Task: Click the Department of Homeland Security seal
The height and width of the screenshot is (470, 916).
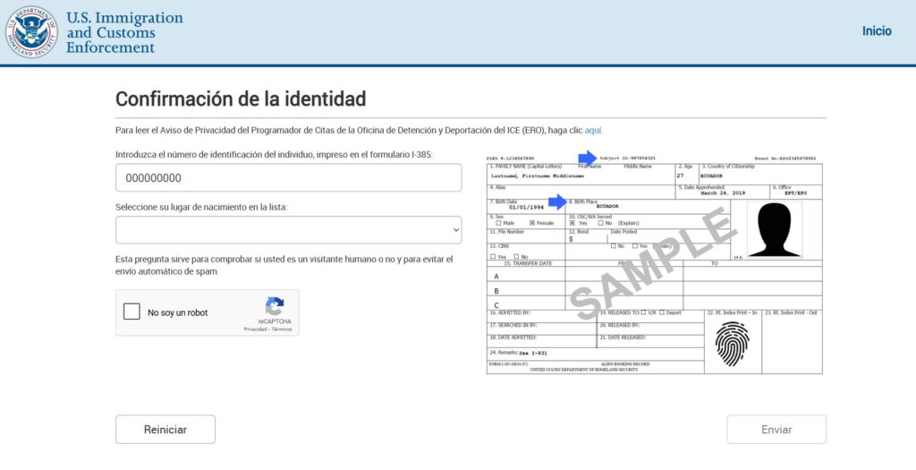Action: pos(32,32)
